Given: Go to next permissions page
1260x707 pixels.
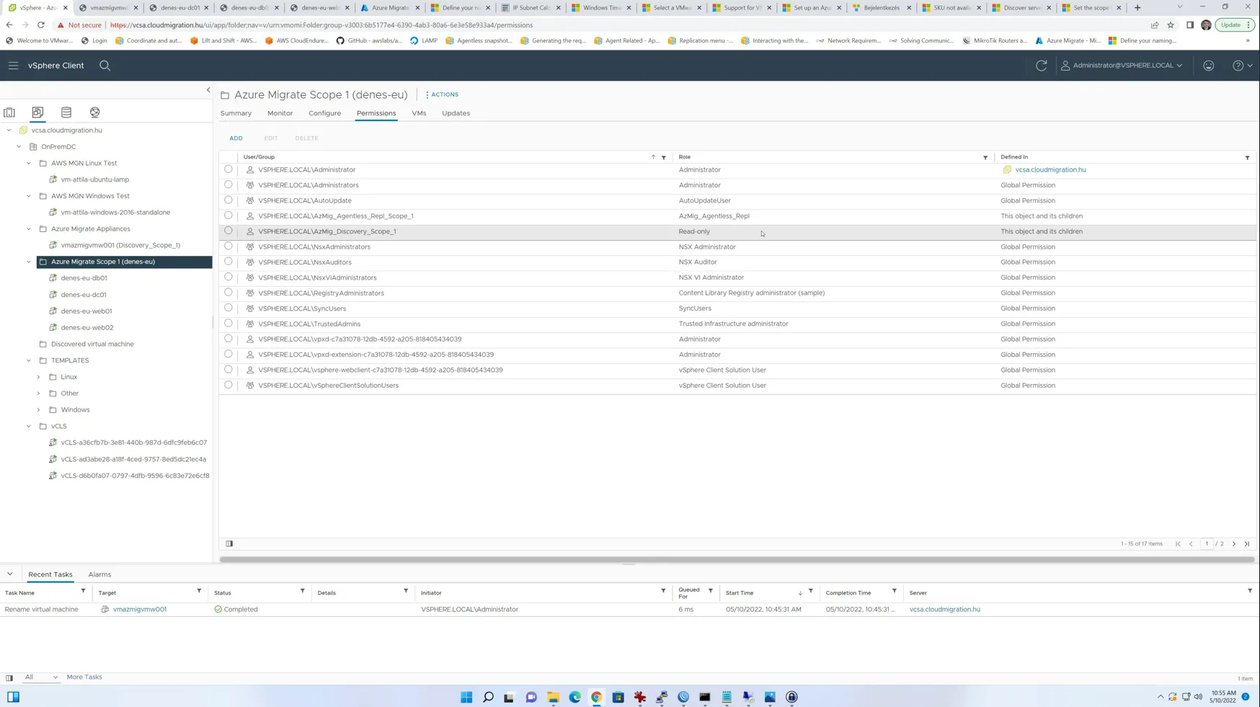Looking at the screenshot, I should (1234, 544).
